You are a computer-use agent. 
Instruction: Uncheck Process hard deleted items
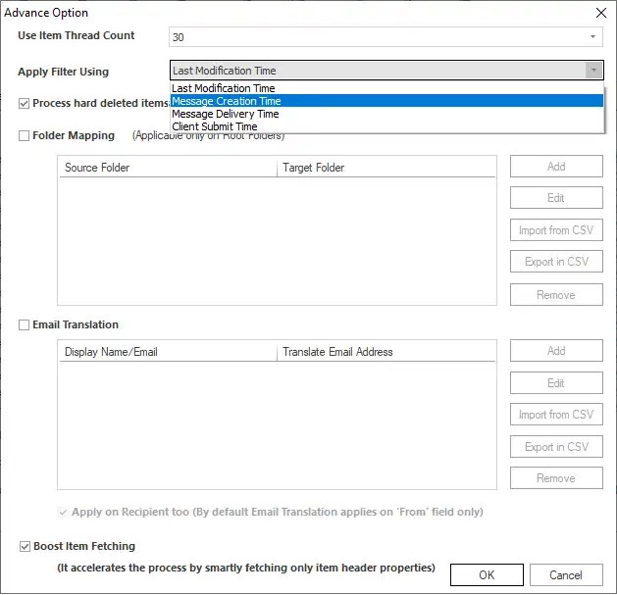click(24, 104)
